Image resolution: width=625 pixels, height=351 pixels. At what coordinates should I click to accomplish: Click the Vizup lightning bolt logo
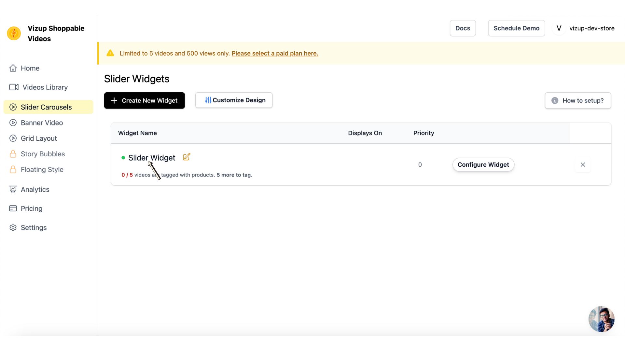coord(14,33)
